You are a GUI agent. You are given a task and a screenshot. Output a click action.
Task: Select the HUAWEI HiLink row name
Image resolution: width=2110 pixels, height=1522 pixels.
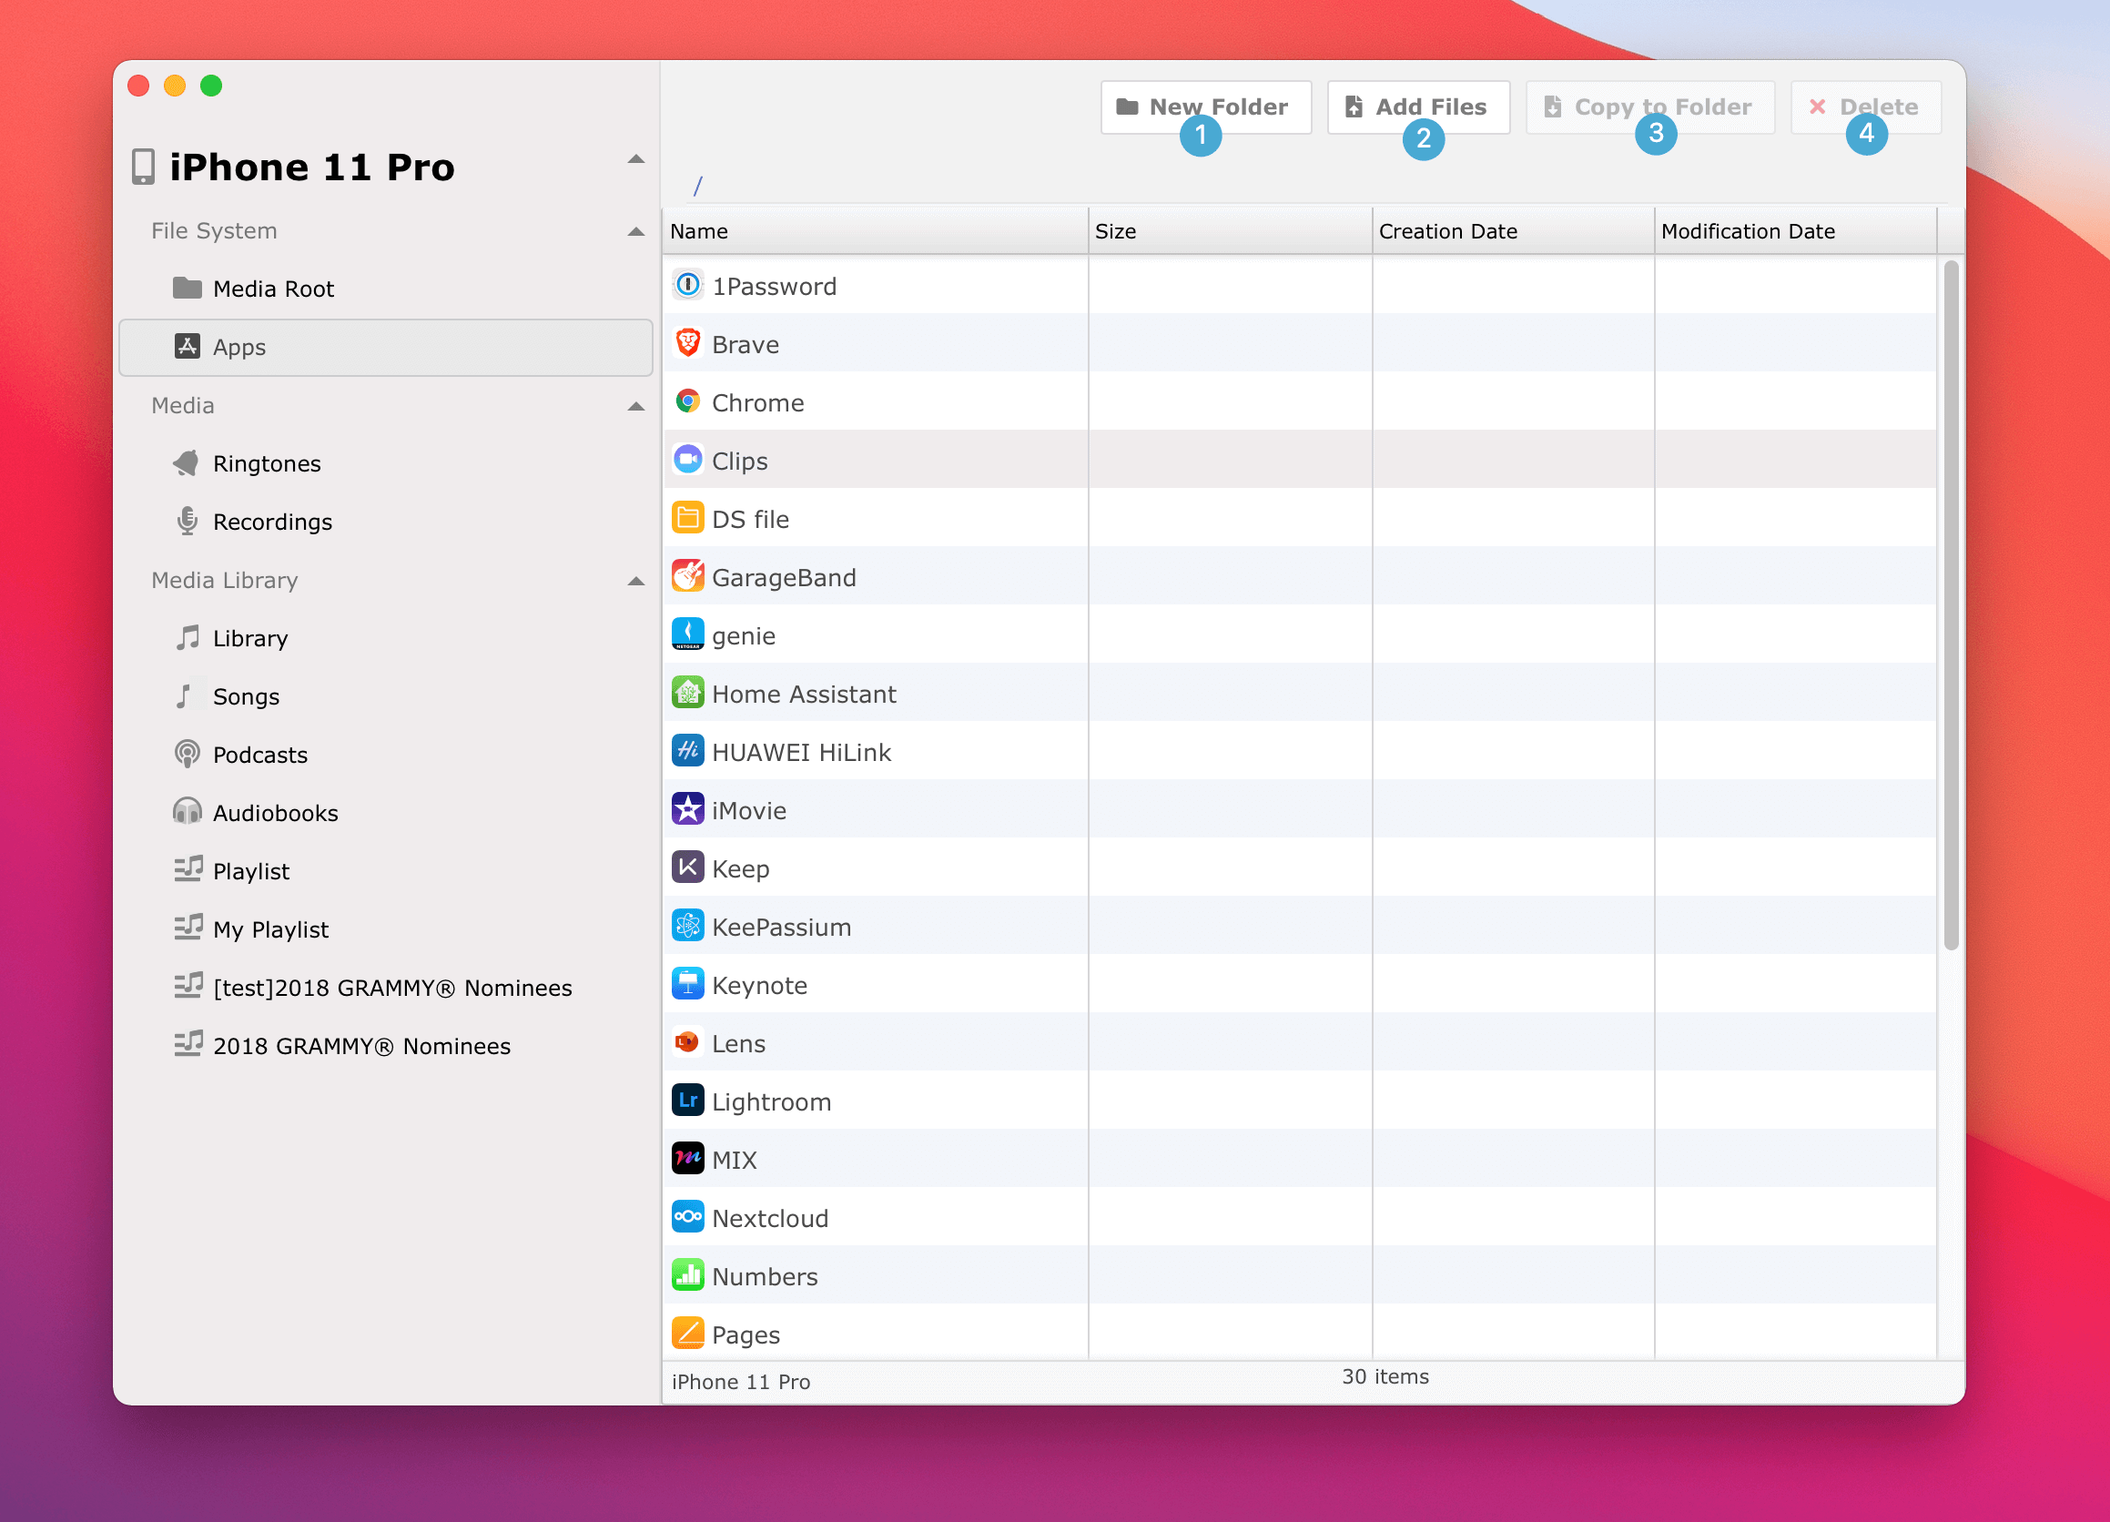coord(801,753)
